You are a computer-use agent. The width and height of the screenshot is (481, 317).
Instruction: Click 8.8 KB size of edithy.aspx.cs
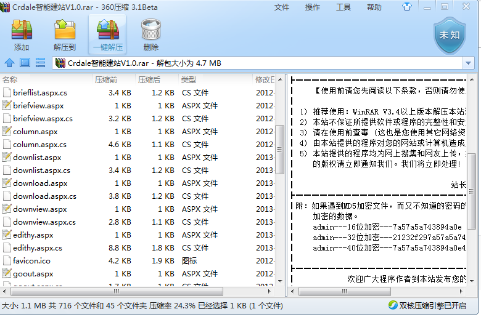[120, 248]
